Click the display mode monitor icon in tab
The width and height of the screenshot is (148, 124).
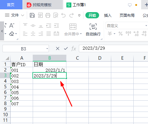click(130, 5)
